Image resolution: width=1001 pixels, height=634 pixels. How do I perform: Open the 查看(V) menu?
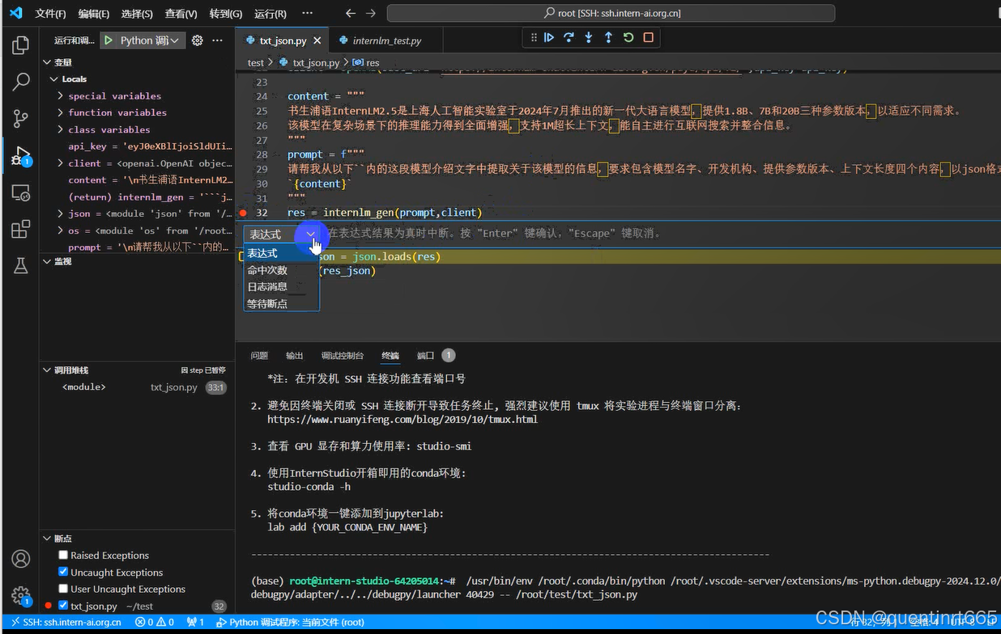coord(181,14)
